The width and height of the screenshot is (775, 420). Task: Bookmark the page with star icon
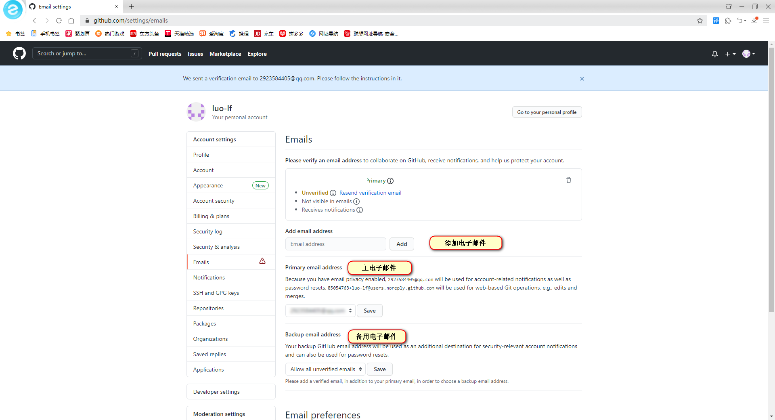700,21
